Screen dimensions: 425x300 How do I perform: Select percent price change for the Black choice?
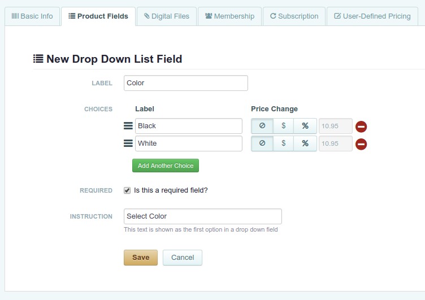(x=305, y=126)
